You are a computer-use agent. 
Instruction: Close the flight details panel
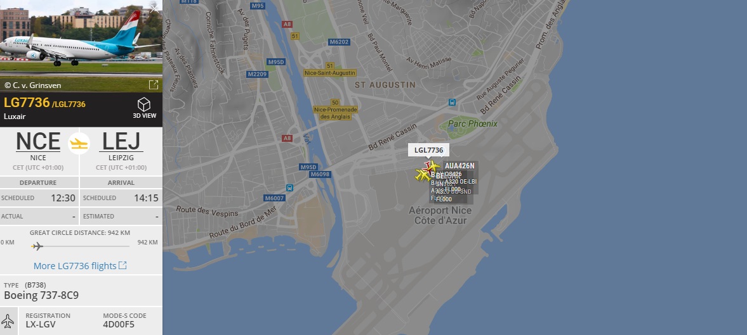(x=154, y=8)
